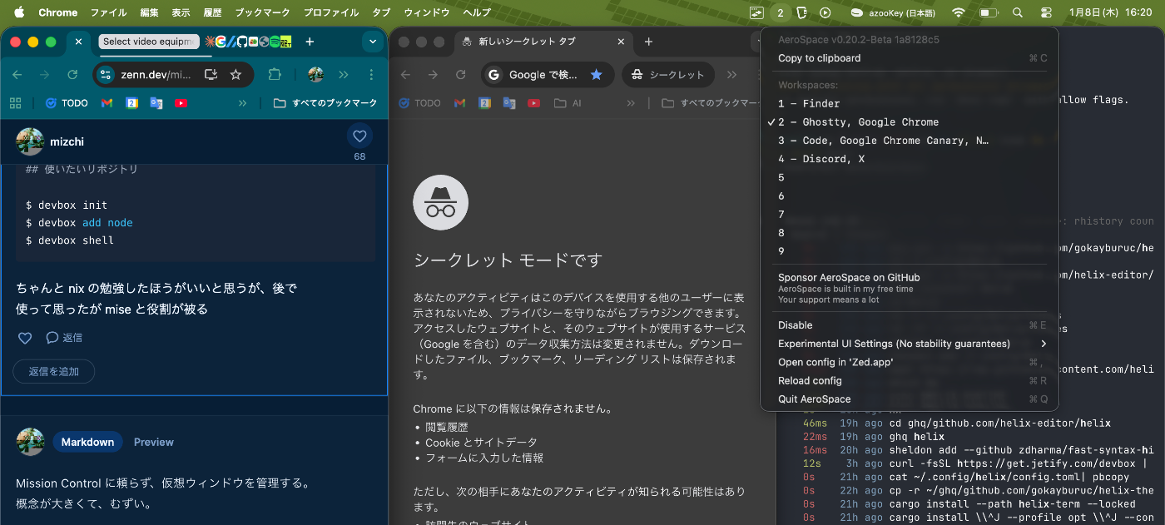Click the Wi-Fi status icon

pyautogui.click(x=959, y=12)
